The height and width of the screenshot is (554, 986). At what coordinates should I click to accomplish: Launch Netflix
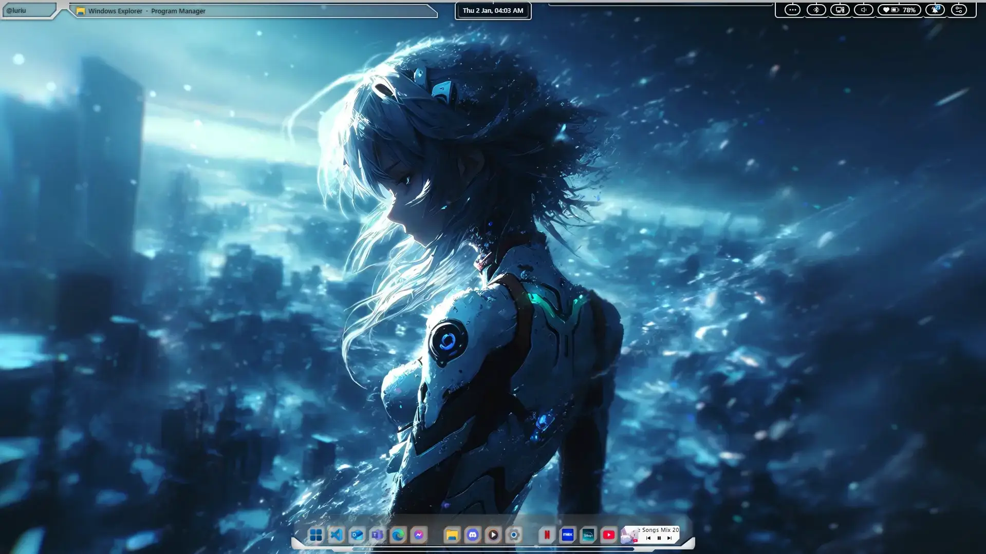tap(546, 535)
